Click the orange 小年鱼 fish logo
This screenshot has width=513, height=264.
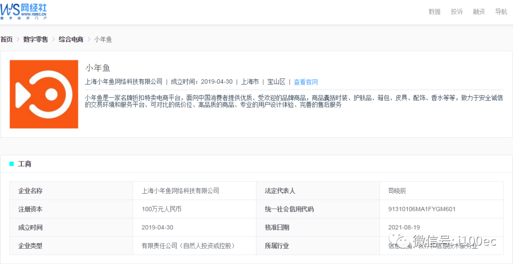pos(44,94)
